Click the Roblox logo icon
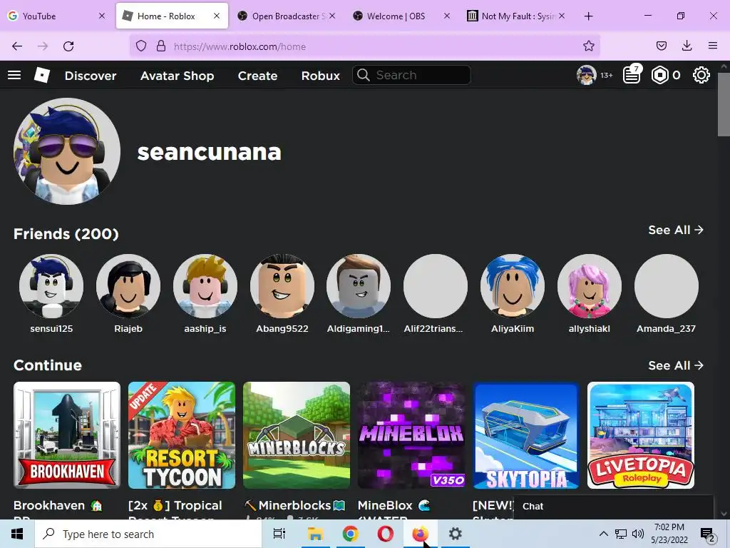 pos(42,75)
